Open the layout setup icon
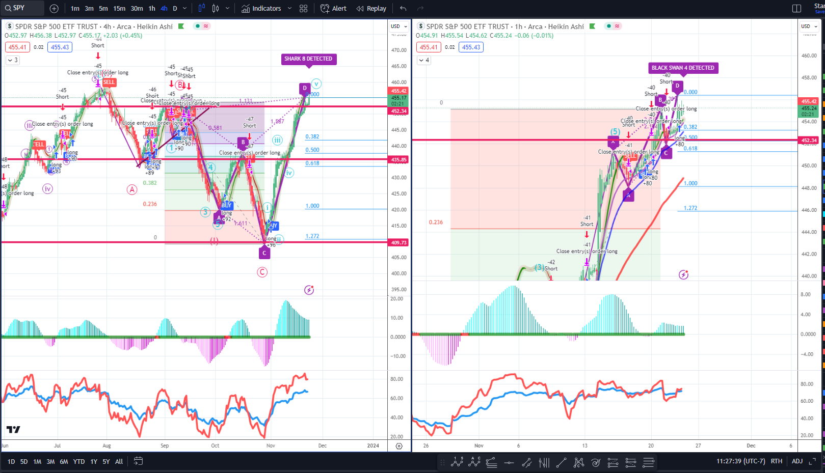825x473 pixels. (797, 9)
